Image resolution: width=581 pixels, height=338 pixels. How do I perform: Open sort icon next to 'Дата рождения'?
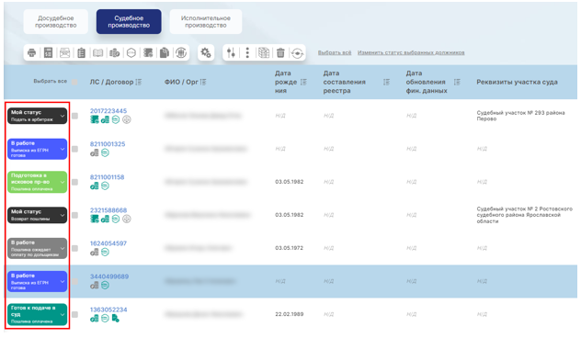pyautogui.click(x=303, y=82)
